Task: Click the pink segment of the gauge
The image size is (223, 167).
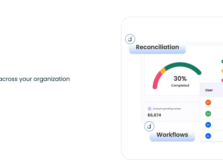Action: click(157, 80)
